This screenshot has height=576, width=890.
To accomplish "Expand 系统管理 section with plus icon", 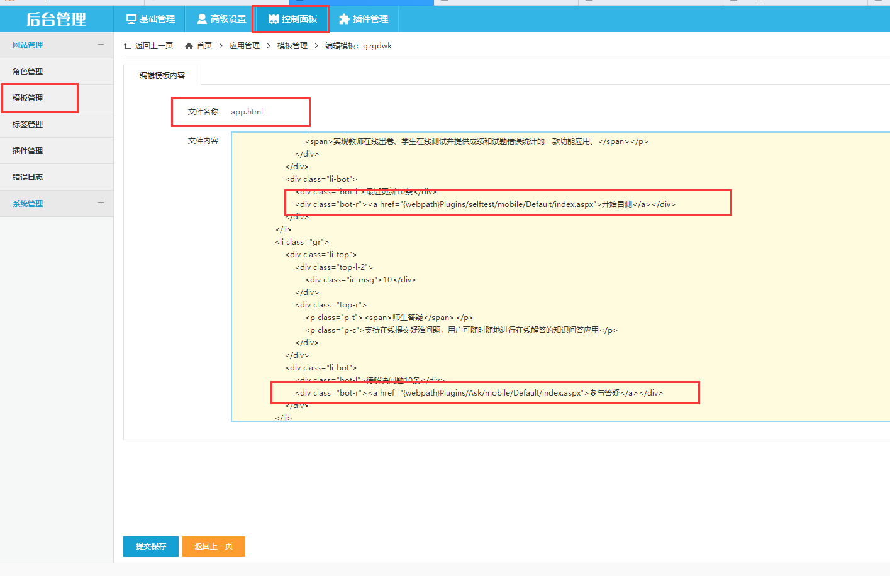I will click(x=101, y=203).
